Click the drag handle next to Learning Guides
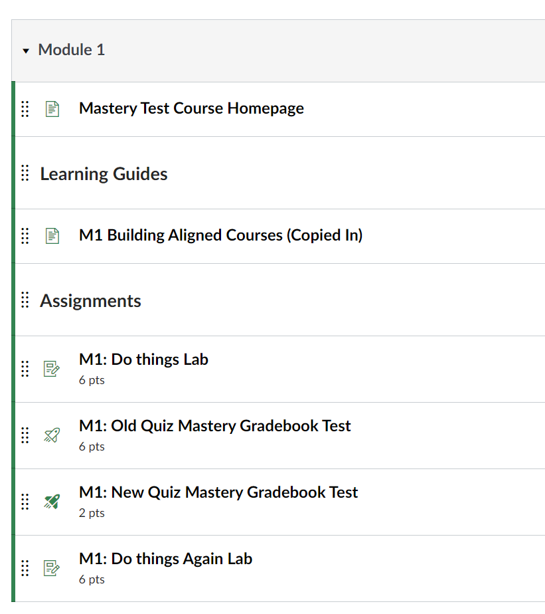Screen dimensions: 545x614 tap(25, 173)
